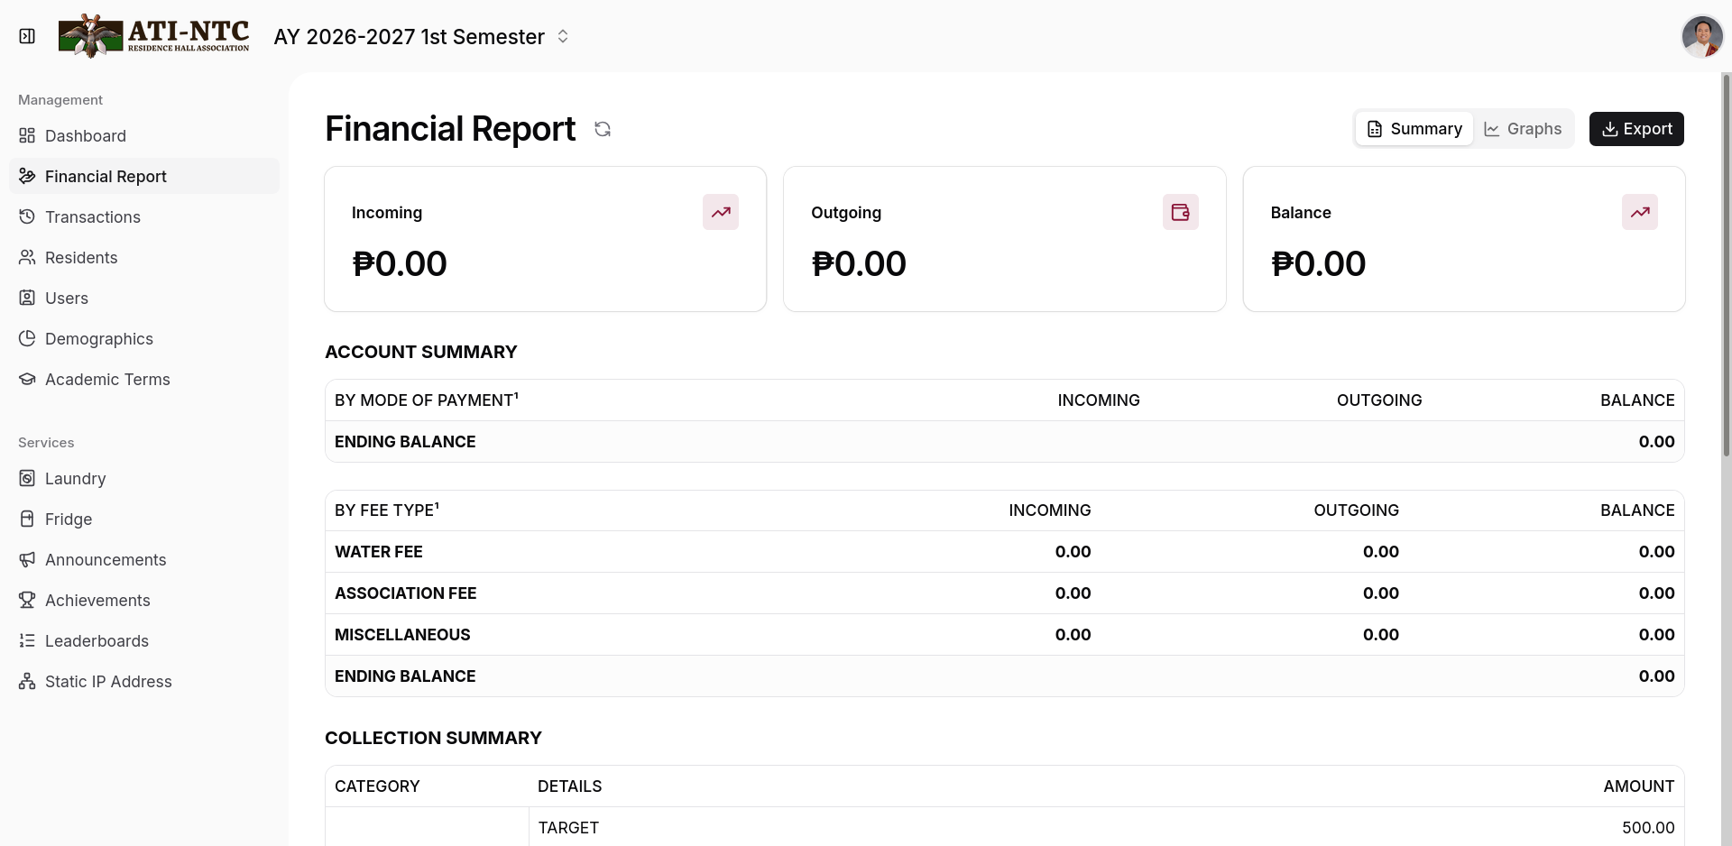The image size is (1732, 846).
Task: Click the BY MODE OF PAYMENT header
Action: (426, 400)
